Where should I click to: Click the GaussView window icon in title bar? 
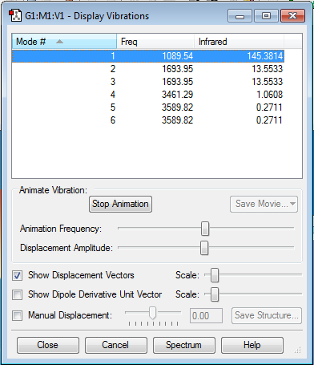15,16
